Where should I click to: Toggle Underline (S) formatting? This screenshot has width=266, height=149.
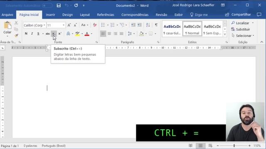pos(38,34)
